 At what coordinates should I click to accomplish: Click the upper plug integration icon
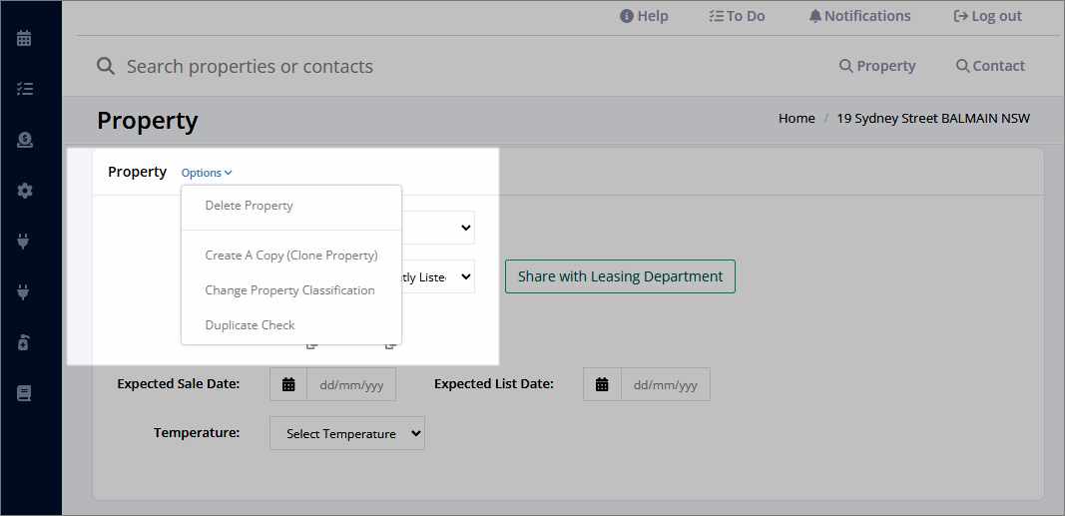point(23,241)
